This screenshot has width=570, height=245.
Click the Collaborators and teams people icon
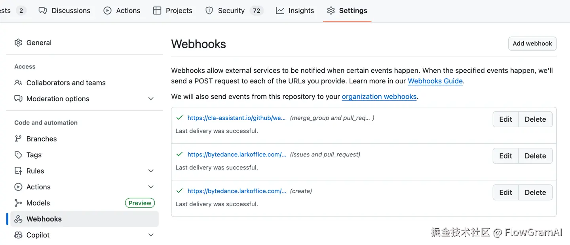18,83
